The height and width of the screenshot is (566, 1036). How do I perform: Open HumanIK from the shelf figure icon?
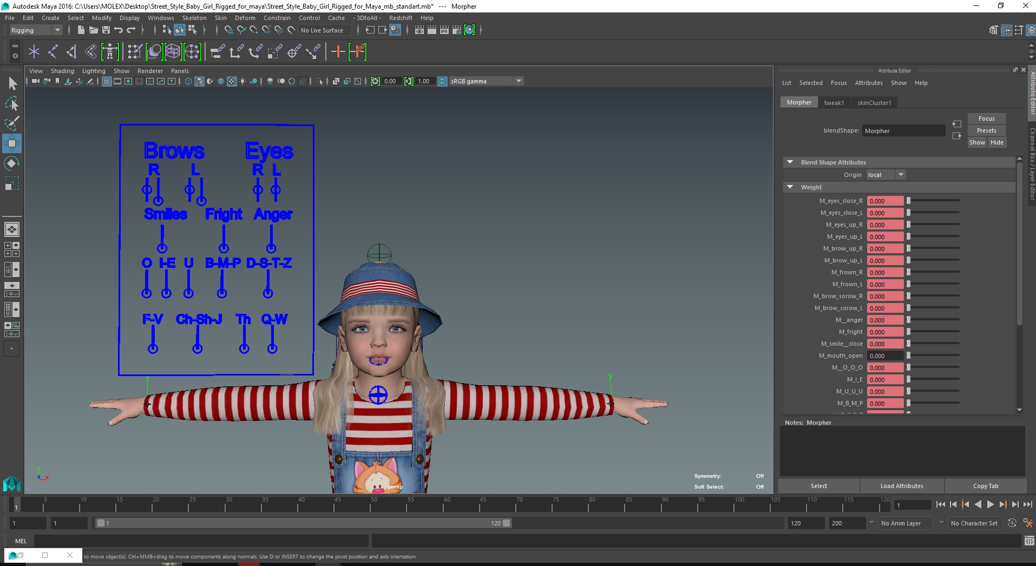click(x=110, y=52)
